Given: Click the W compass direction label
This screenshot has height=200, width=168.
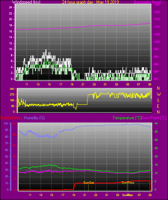Looking at the screenshot, I should point(159,94).
